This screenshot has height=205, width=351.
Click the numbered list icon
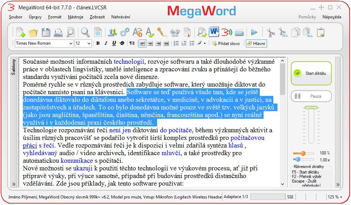coord(177,43)
